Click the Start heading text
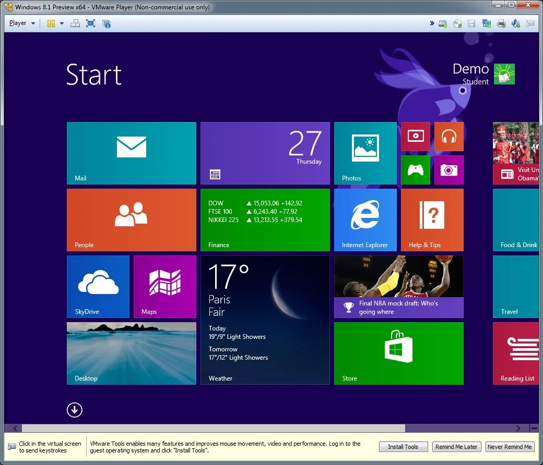 [x=94, y=75]
